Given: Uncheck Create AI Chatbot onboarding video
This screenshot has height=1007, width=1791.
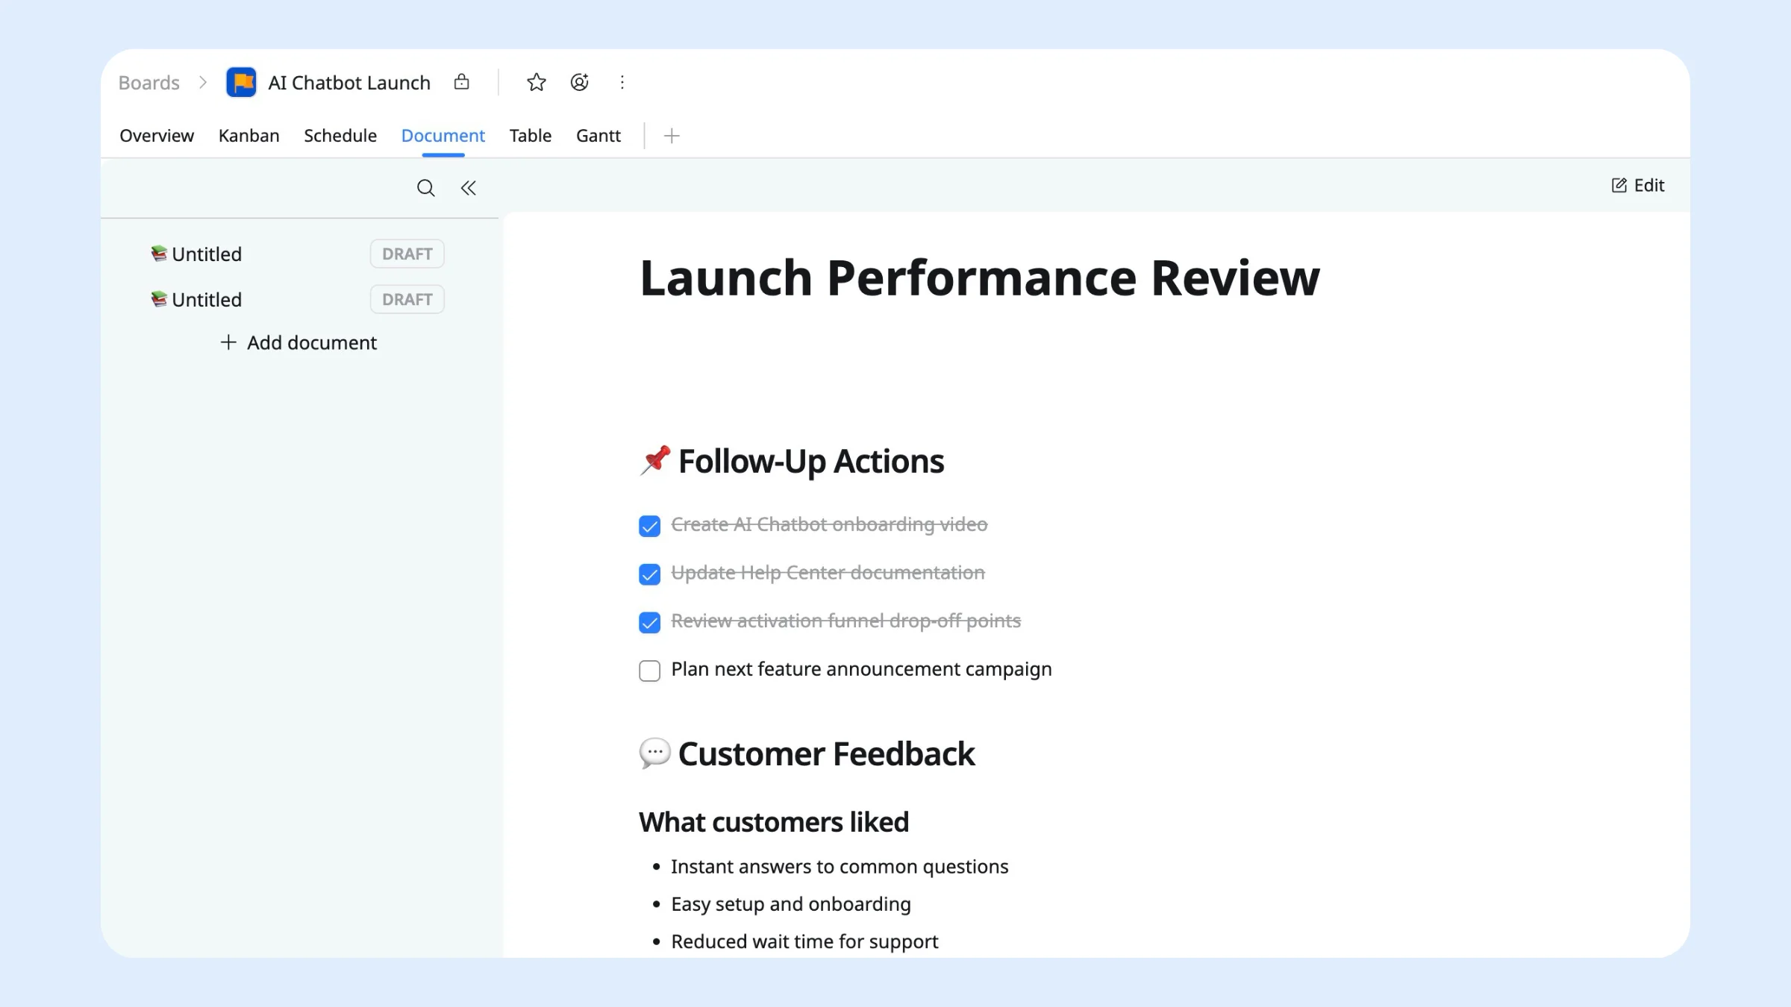Looking at the screenshot, I should [x=650, y=527].
